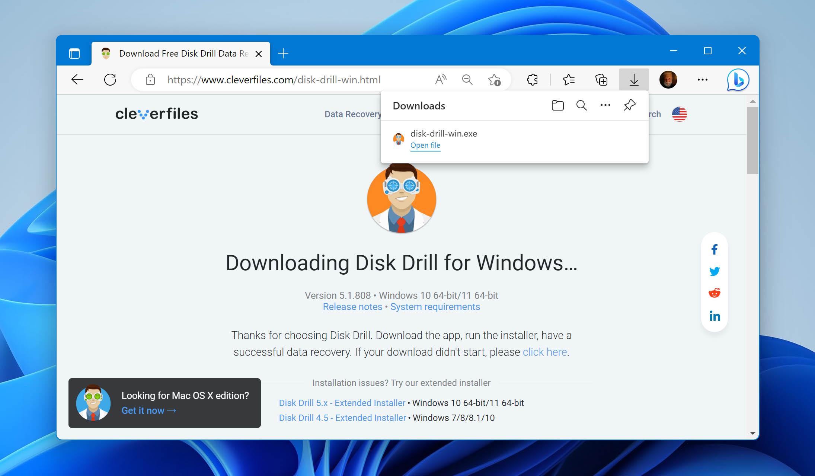The height and width of the screenshot is (476, 815).
Task: Refresh the page with the reload icon
Action: click(110, 80)
